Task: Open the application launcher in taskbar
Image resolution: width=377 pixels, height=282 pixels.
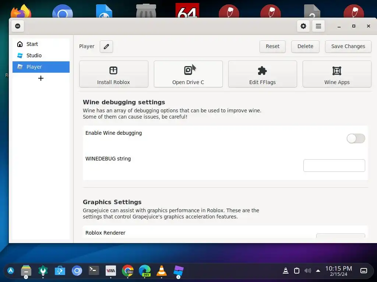Action: click(x=10, y=271)
